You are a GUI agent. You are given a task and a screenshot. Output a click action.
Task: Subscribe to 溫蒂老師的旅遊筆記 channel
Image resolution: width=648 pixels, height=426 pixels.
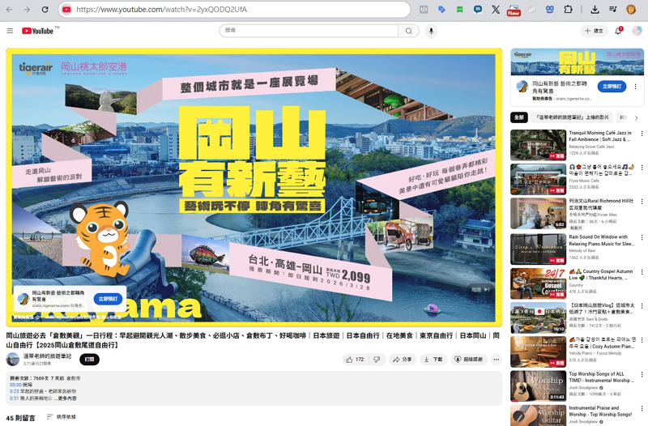point(89,360)
